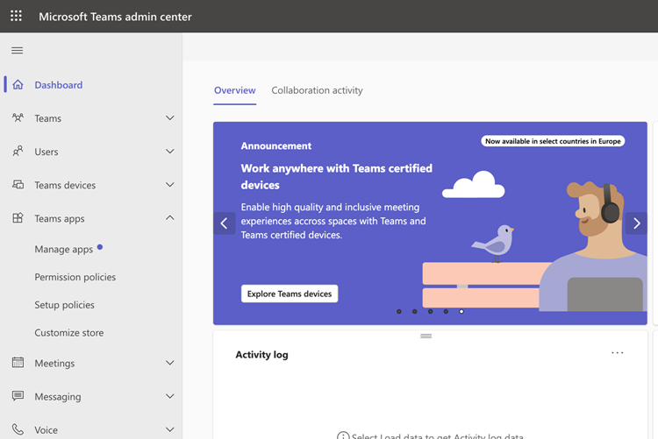
Task: Open the app launcher waffle icon
Action: coord(16,16)
